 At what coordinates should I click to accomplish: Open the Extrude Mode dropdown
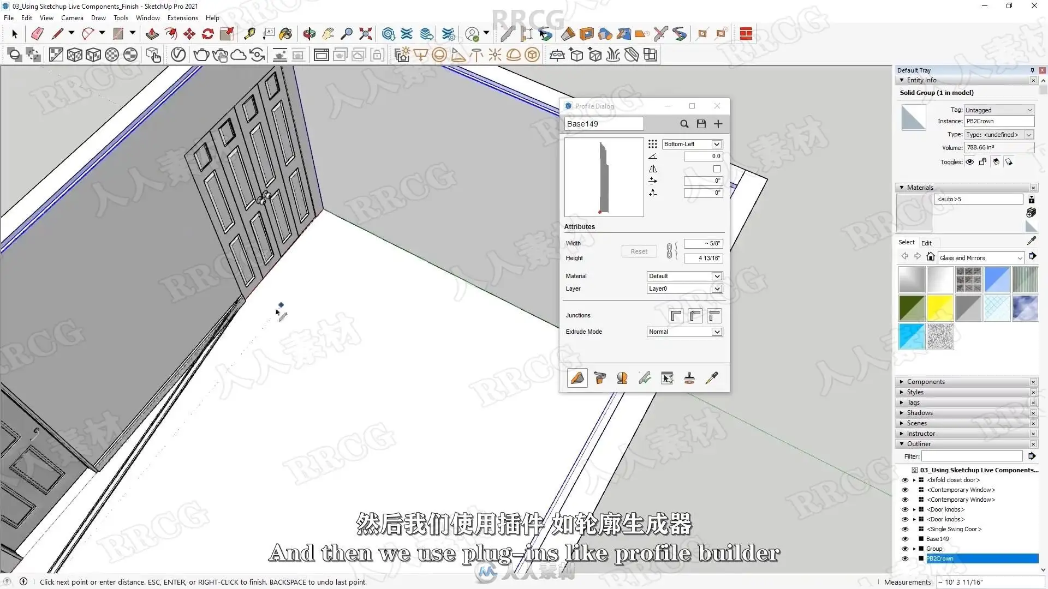(x=684, y=332)
